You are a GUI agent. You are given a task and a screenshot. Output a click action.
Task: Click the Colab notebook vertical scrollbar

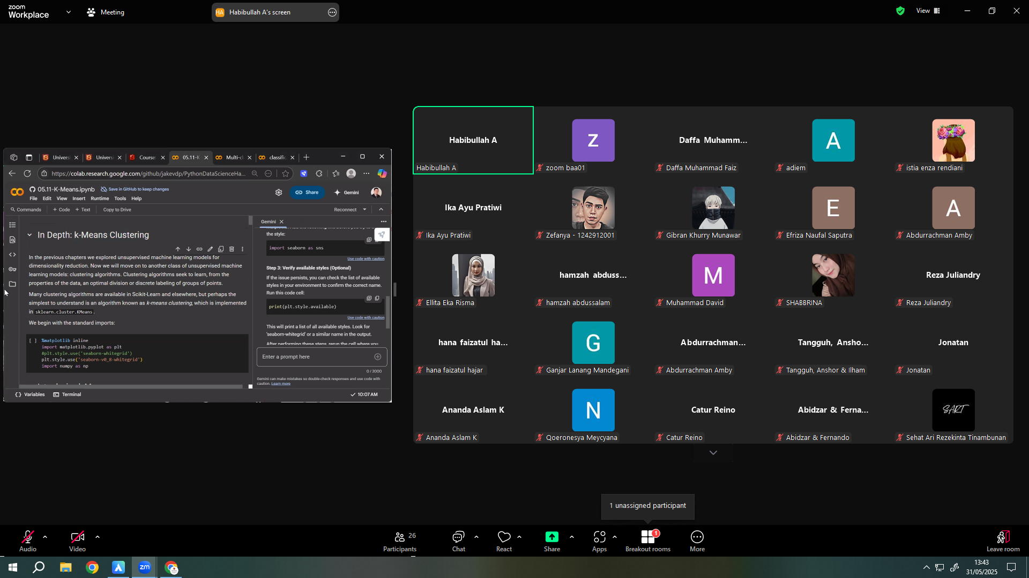[x=250, y=220]
